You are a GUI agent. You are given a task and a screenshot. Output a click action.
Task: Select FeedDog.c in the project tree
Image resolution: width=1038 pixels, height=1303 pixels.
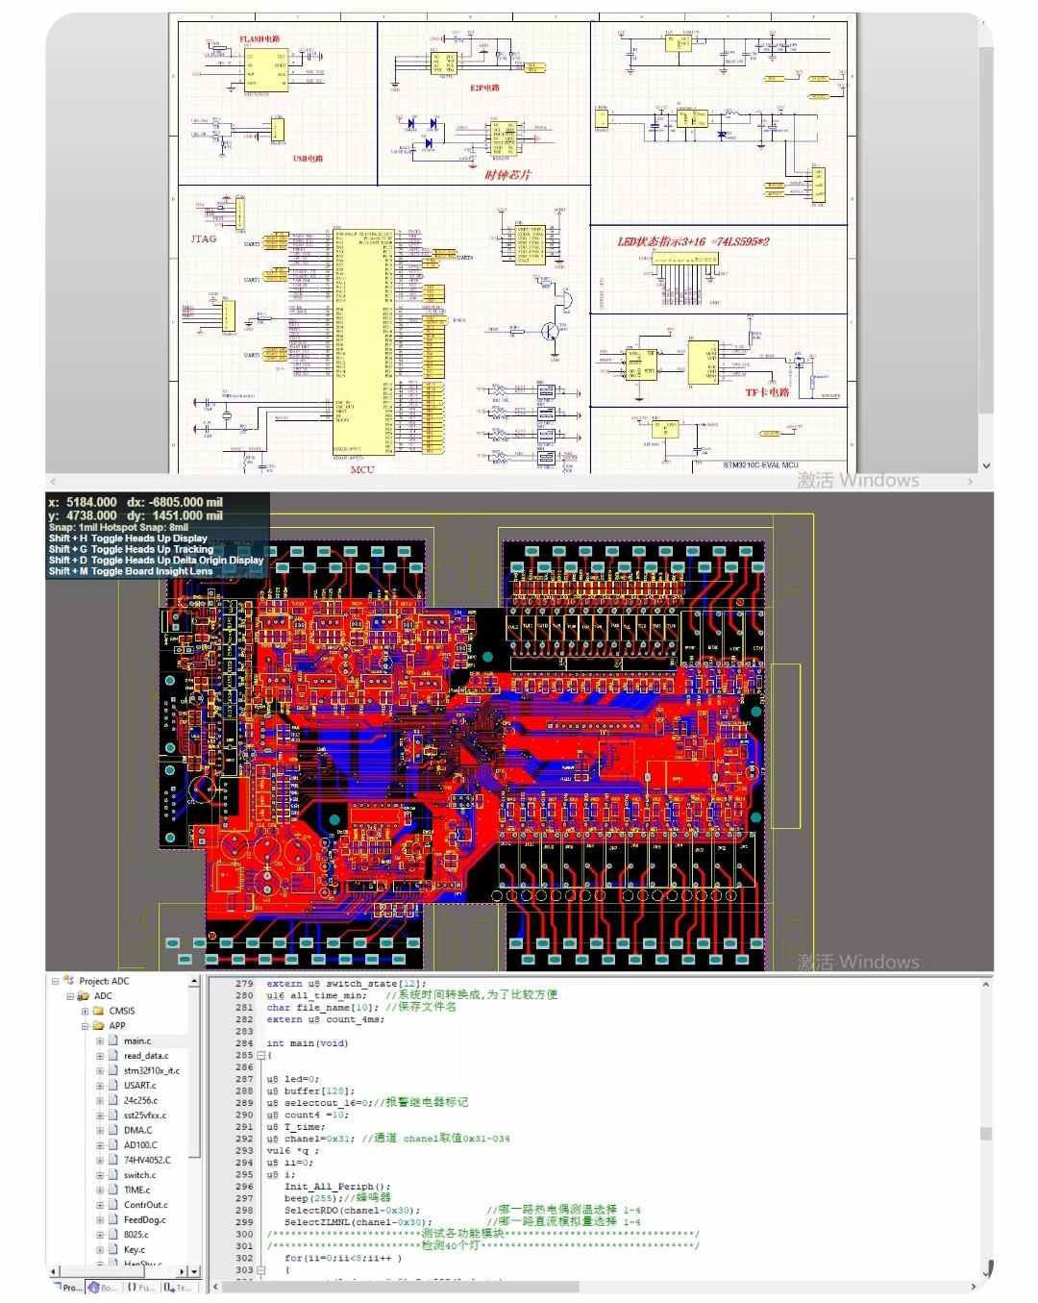click(x=144, y=1219)
